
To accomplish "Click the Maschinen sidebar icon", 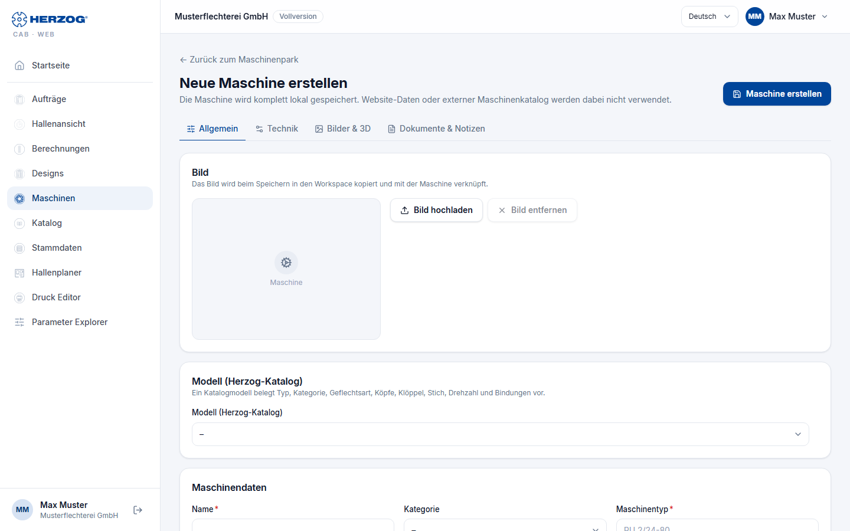I will 19,198.
